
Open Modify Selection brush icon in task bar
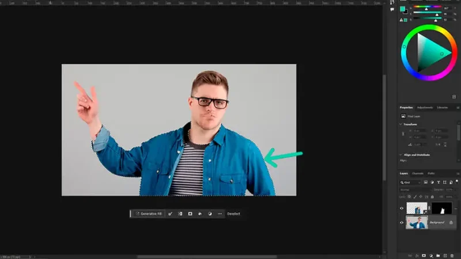[x=170, y=214]
